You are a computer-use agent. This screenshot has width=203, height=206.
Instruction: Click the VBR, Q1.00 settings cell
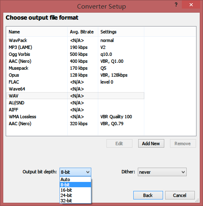[x=112, y=61]
